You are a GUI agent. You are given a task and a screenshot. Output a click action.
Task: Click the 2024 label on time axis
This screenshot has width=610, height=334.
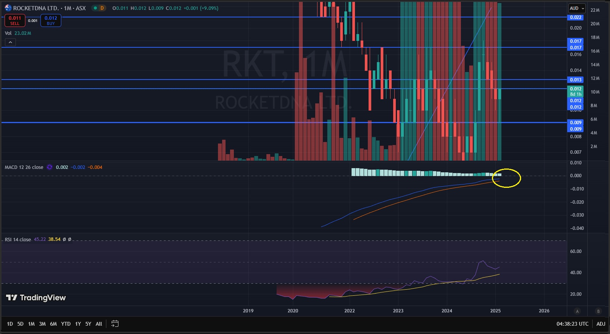click(x=447, y=311)
